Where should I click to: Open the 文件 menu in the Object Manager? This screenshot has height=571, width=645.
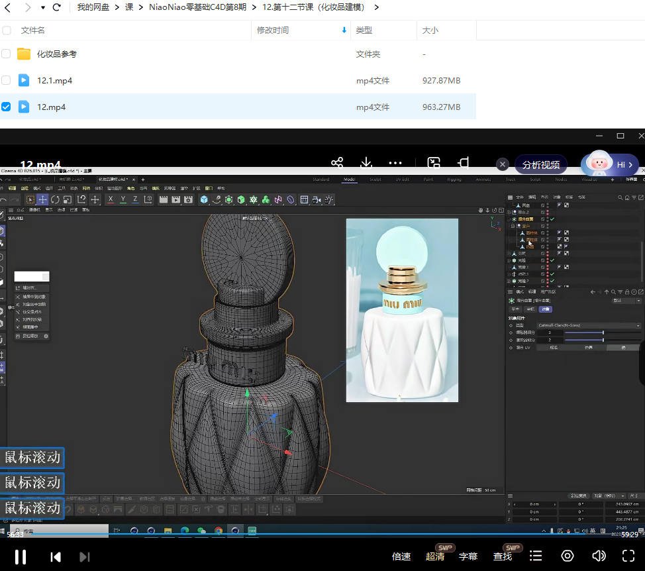tap(518, 197)
